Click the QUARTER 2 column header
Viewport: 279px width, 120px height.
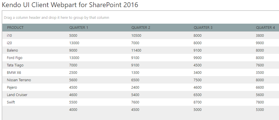pos(141,28)
